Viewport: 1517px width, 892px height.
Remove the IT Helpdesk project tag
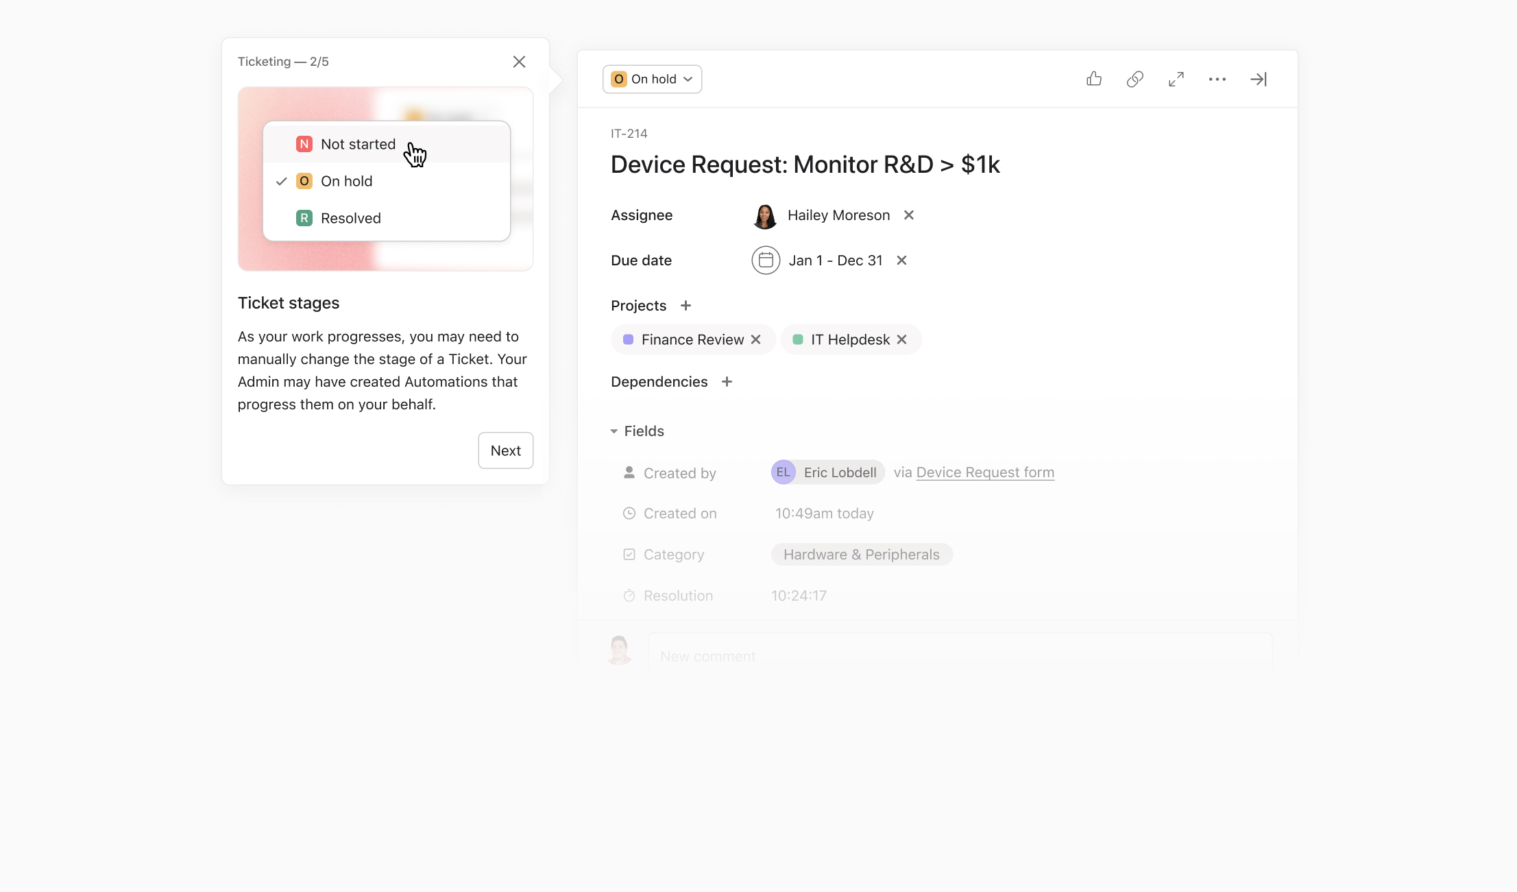(902, 339)
